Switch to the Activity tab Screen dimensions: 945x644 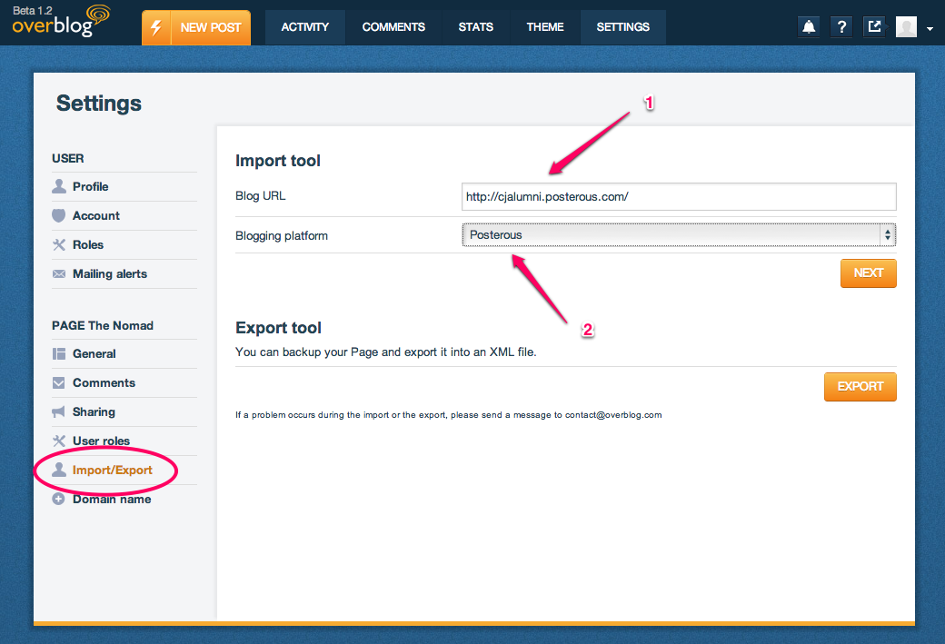click(x=305, y=27)
